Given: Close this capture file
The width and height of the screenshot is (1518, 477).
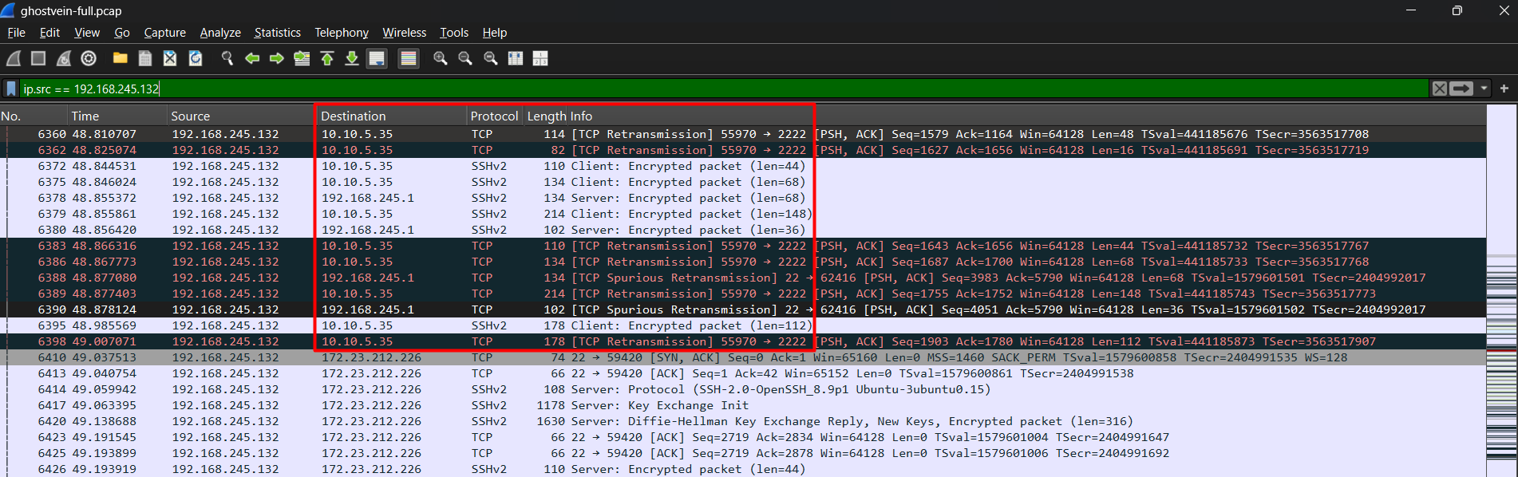Looking at the screenshot, I should (170, 58).
